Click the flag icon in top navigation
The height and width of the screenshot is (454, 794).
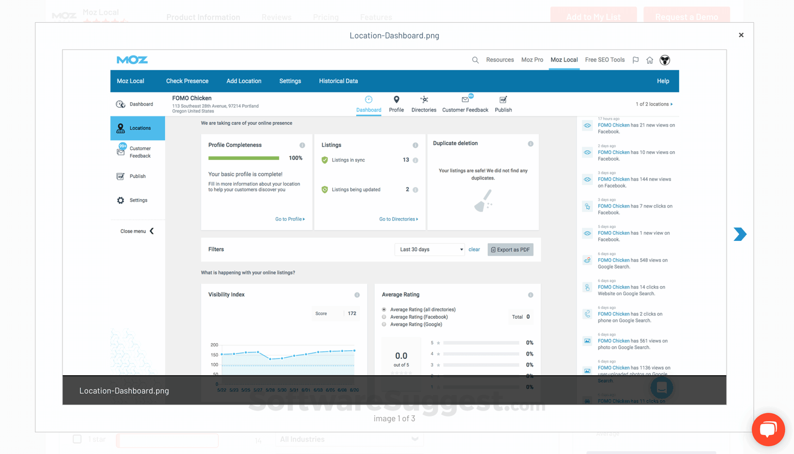635,60
